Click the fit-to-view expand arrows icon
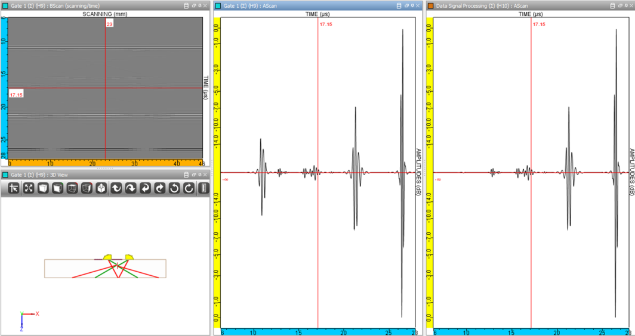The height and width of the screenshot is (336, 635). 28,188
